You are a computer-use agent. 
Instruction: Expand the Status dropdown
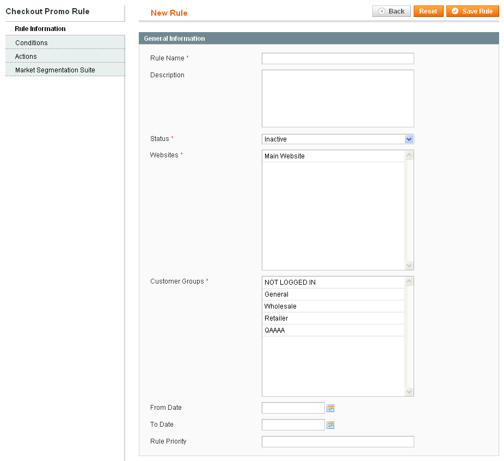pyautogui.click(x=337, y=139)
